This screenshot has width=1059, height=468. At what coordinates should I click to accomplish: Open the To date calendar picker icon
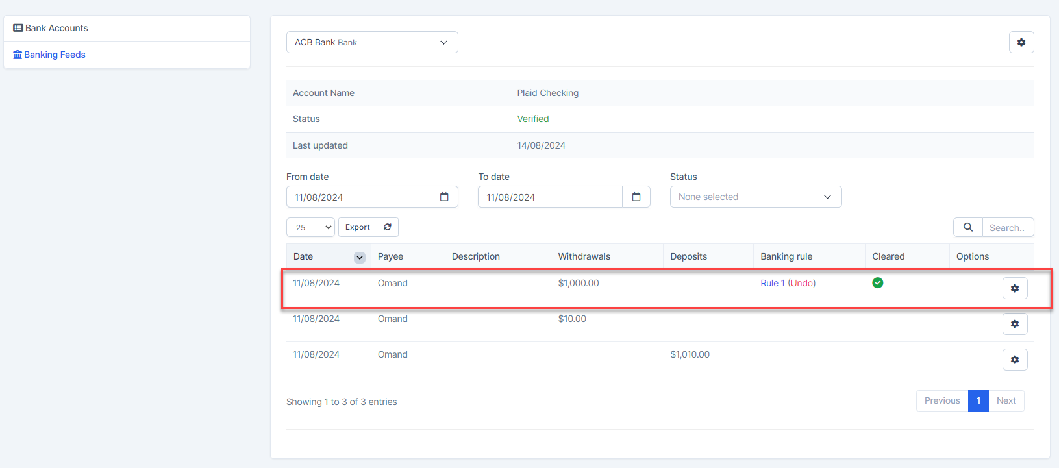[x=636, y=197]
